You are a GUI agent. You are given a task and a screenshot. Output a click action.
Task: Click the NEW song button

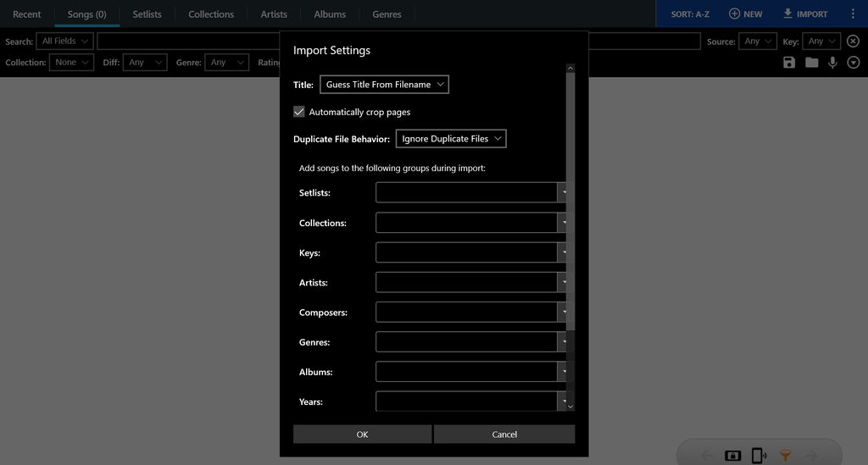[x=746, y=14]
